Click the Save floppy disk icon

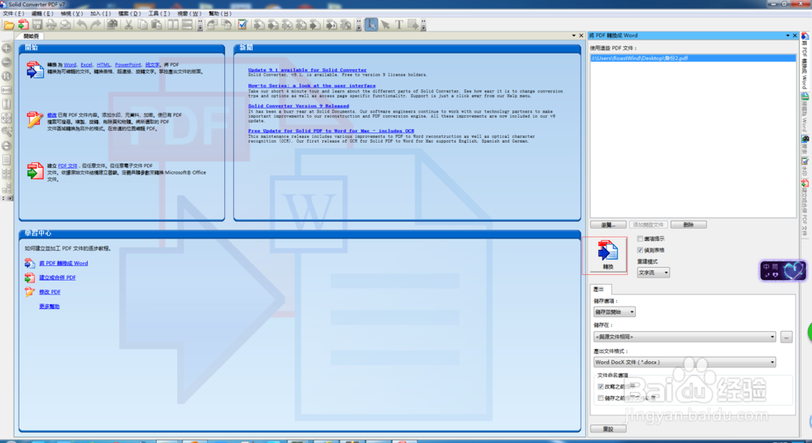37,25
